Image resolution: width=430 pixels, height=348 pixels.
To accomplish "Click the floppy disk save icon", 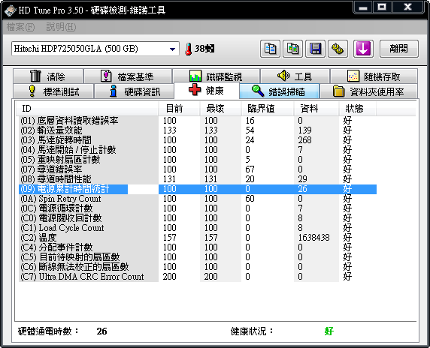I will 316,49.
